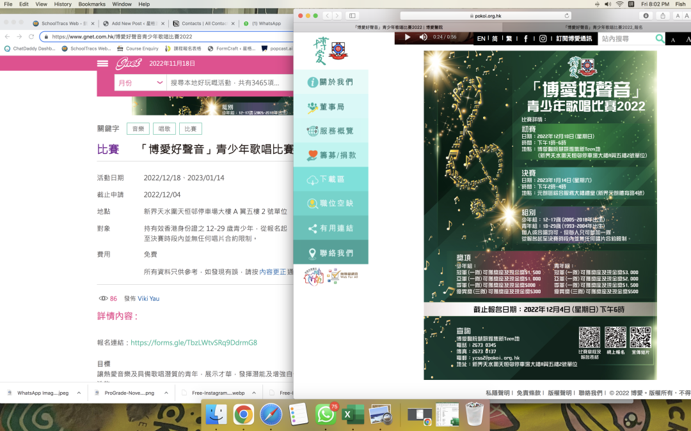Viewport: 691px width, 431px height.
Task: Close the Add New Post tab
Action: tap(163, 24)
